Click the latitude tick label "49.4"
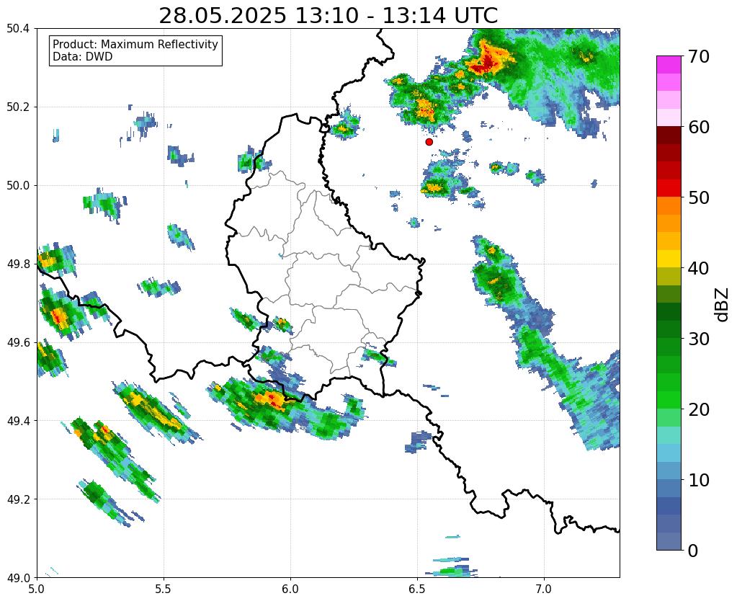The height and width of the screenshot is (601, 737). pos(18,421)
